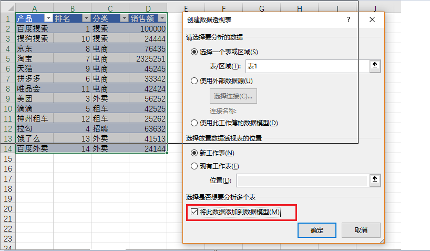Select the 使用此工作簿的数据模型 radio button

[194, 123]
